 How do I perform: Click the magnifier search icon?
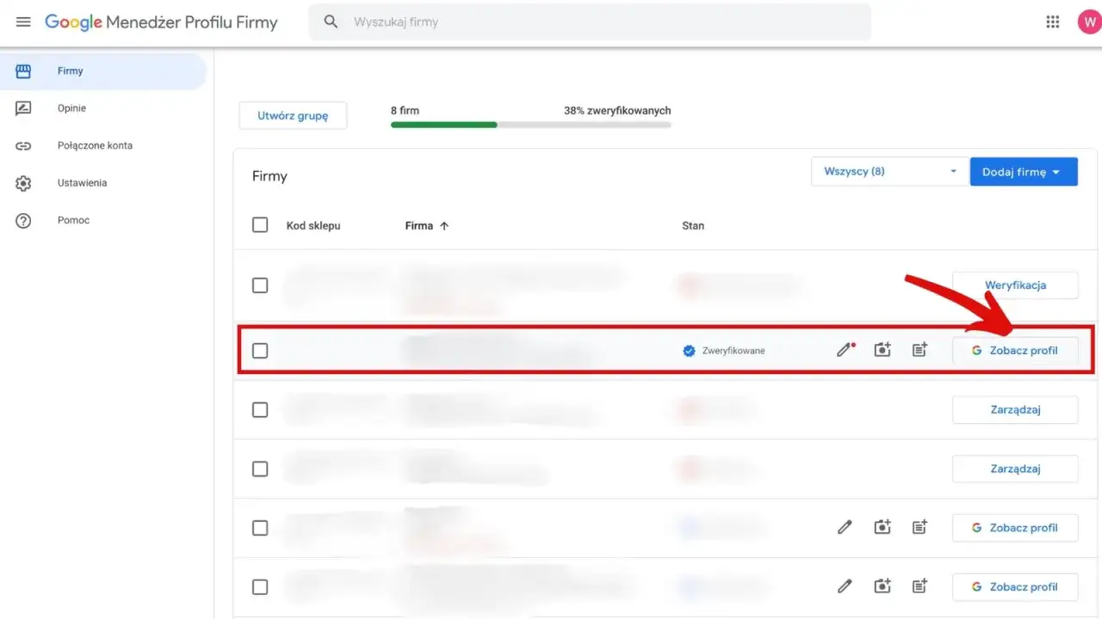(331, 22)
